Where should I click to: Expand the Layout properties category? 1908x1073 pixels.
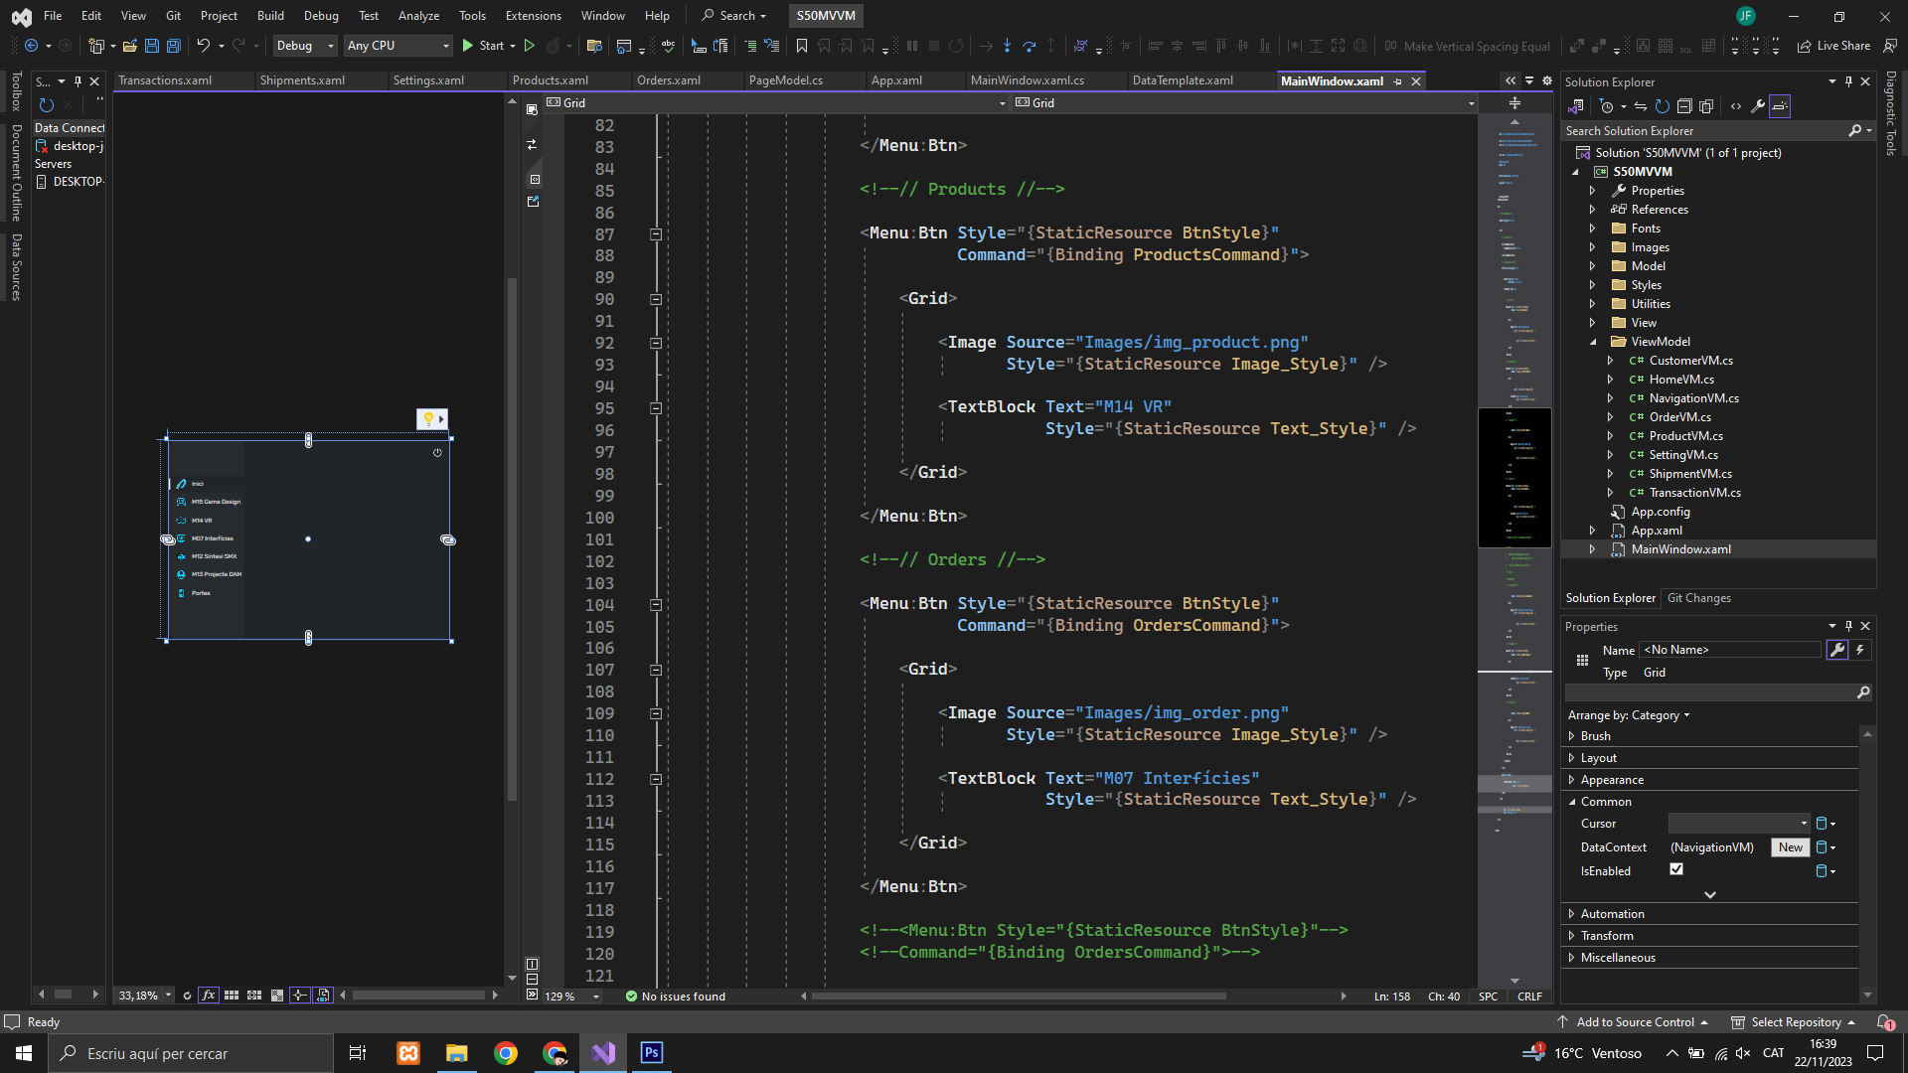coord(1572,758)
